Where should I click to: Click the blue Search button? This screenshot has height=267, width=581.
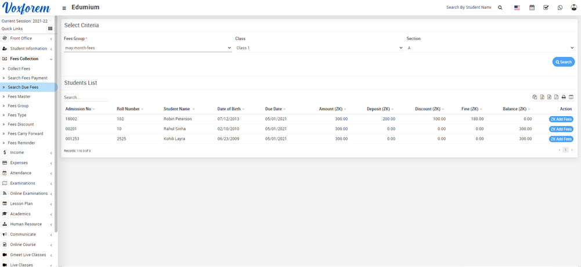[x=563, y=62]
